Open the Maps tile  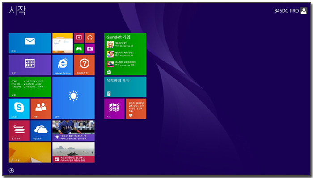point(114,109)
